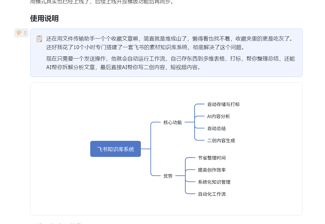
Task: Click the 节省整理时间 node
Action: tap(212, 158)
